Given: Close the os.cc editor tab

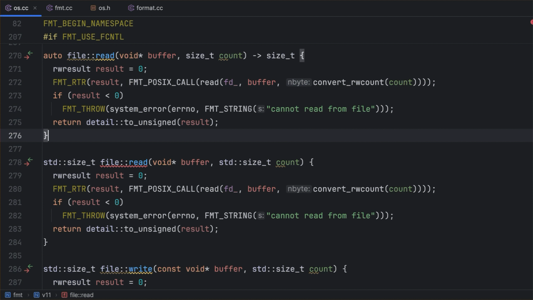Looking at the screenshot, I should [35, 7].
